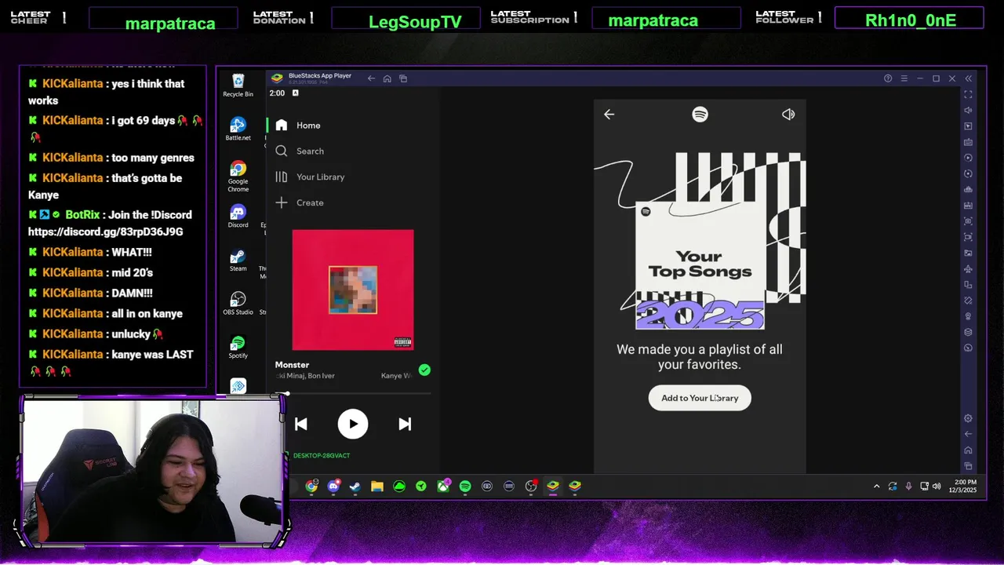Screen dimensions: 1004x565
Task: Click the Home house icon in sidebar
Action: click(282, 126)
